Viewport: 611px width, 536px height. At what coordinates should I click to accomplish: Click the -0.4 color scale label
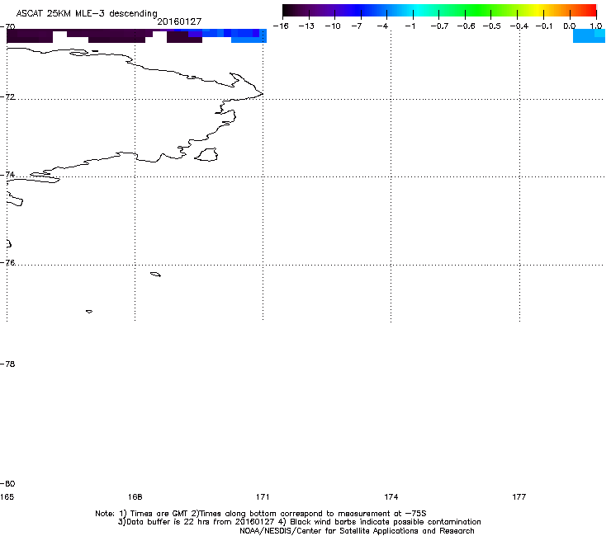pos(519,26)
